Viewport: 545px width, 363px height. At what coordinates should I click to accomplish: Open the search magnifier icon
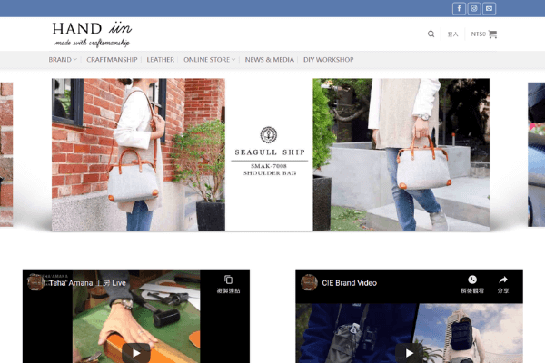431,34
